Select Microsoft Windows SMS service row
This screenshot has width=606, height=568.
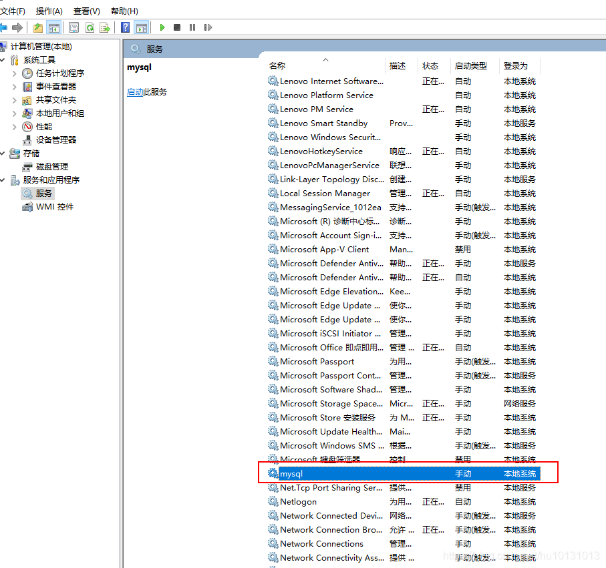(402, 446)
